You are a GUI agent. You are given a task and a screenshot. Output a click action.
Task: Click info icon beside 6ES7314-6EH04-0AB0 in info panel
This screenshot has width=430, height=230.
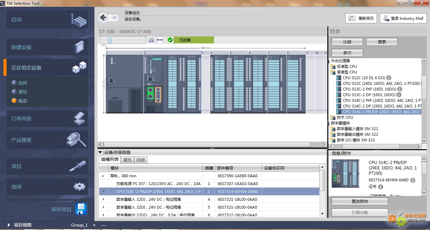413,180
